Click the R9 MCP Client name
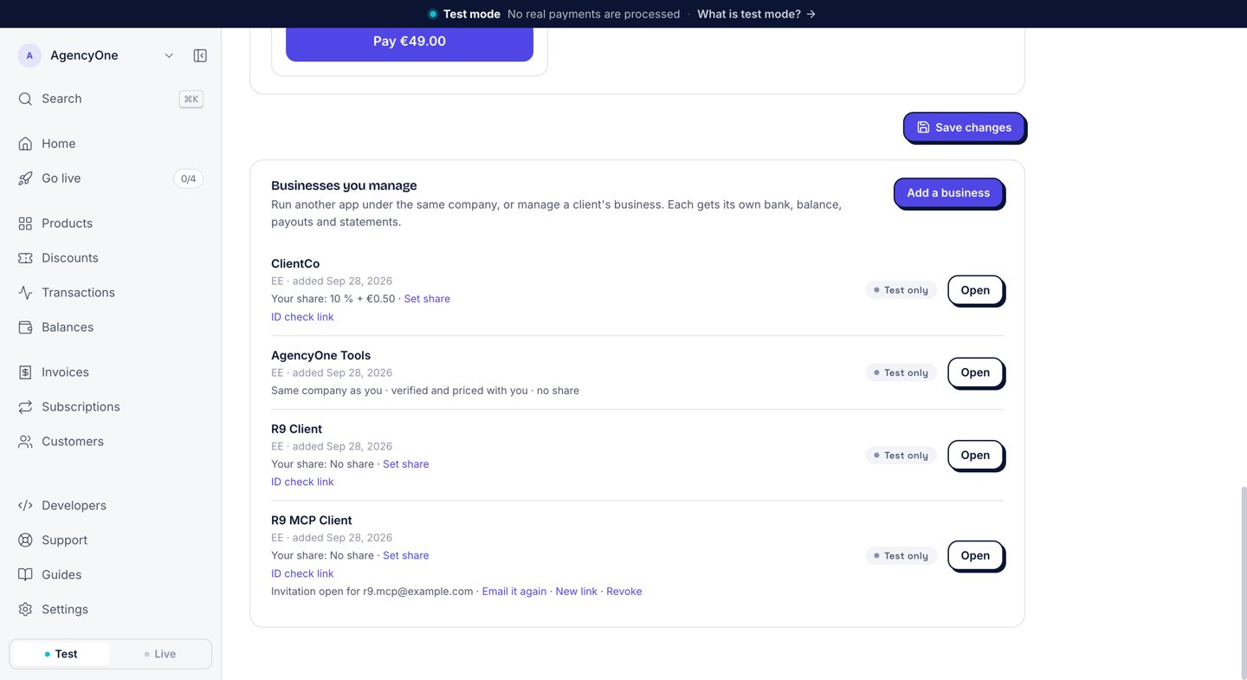The height and width of the screenshot is (680, 1247). [x=312, y=520]
